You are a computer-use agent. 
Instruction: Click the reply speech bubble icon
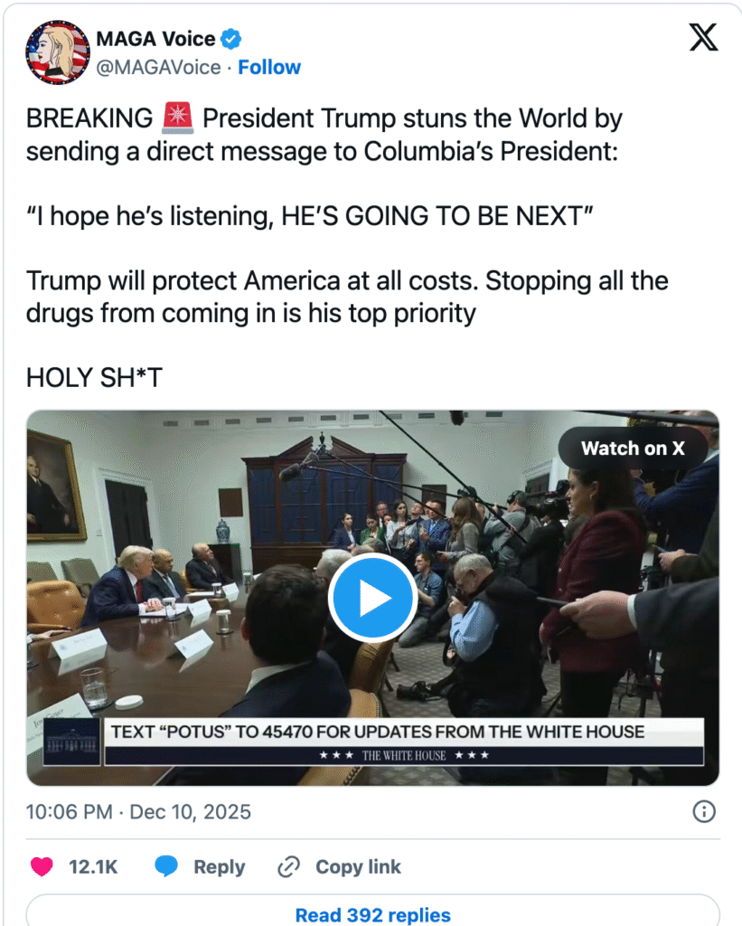(x=166, y=867)
